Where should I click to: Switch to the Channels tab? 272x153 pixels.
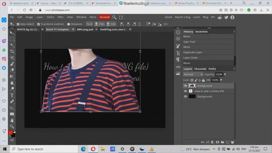[200, 69]
